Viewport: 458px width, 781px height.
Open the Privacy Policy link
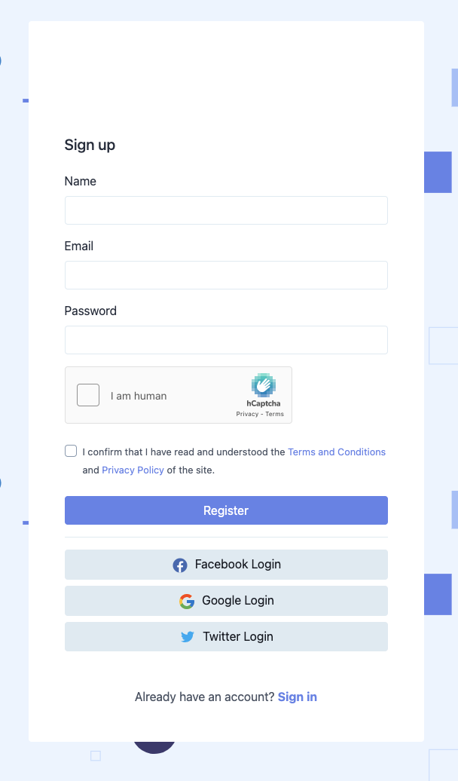coord(133,470)
